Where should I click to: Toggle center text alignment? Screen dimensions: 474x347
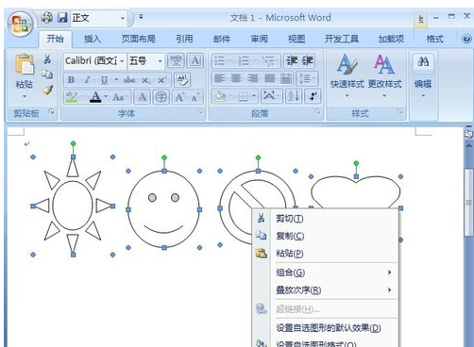236,78
